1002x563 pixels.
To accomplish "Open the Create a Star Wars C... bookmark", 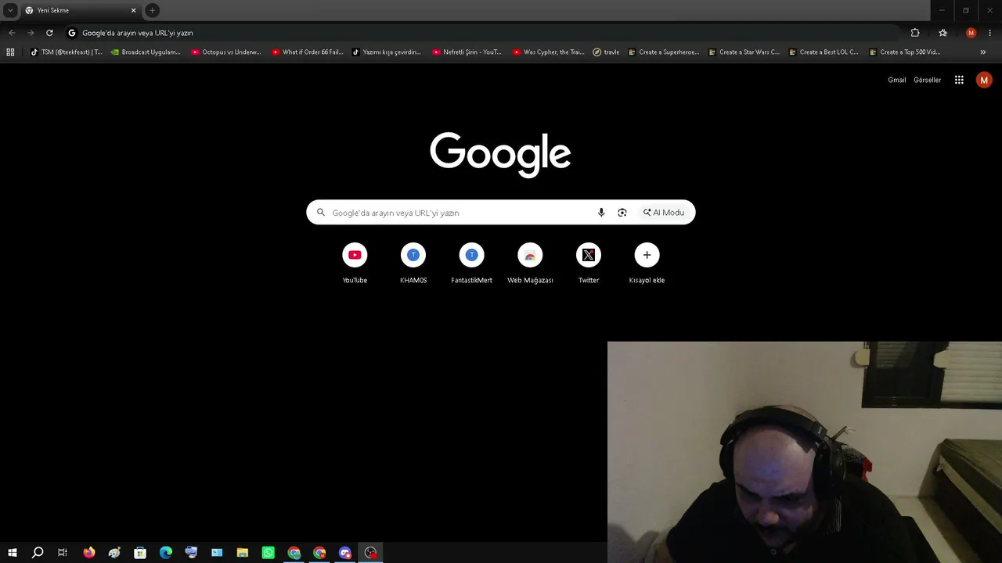I will pos(744,52).
